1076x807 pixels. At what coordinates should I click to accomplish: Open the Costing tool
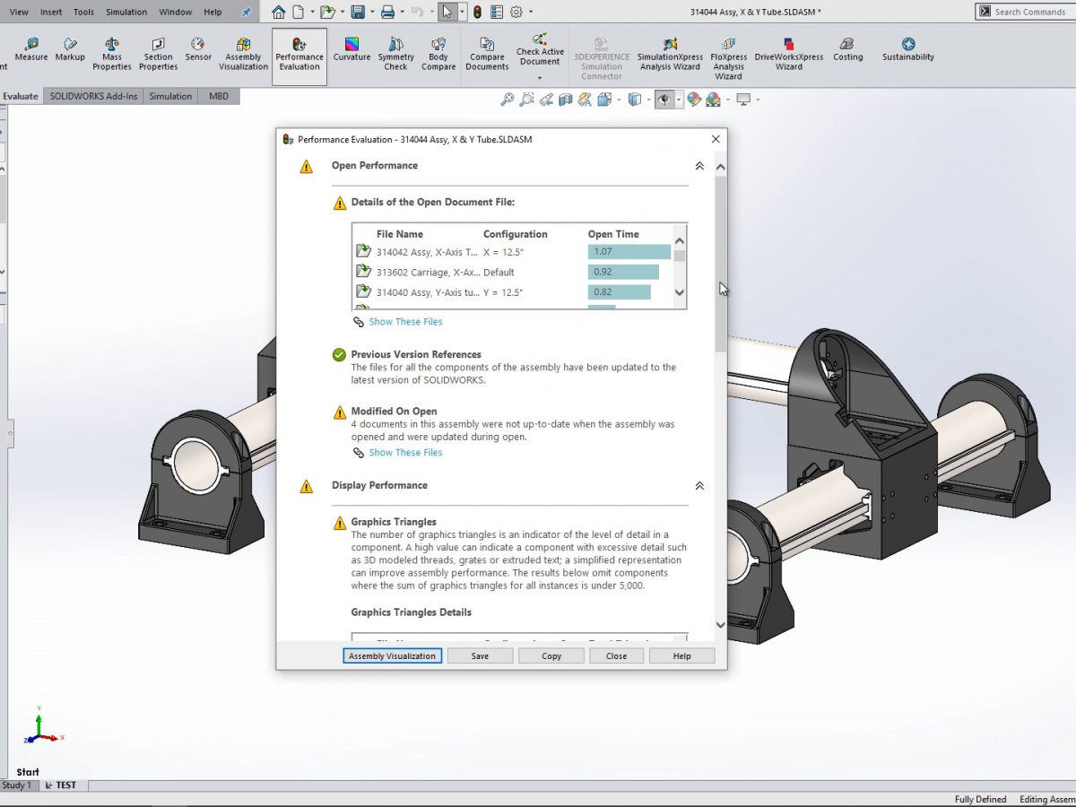[847, 49]
